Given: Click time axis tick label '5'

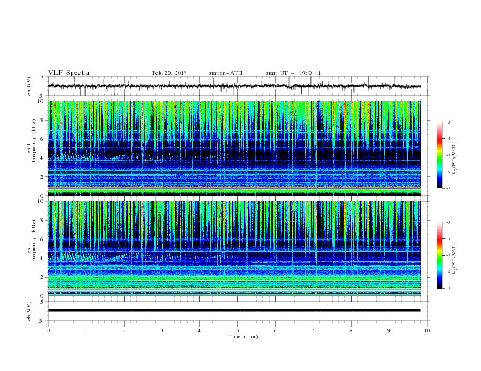Looking at the screenshot, I should [x=237, y=330].
